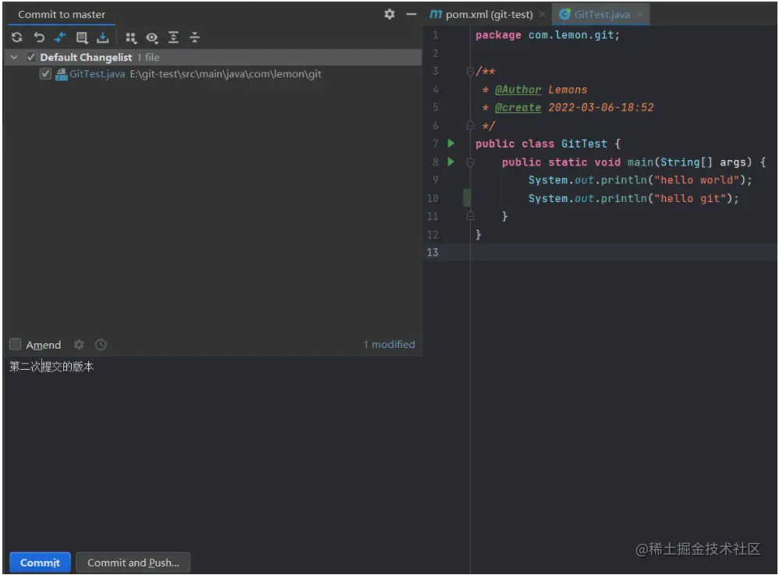Click the Shelve Silently icon
Image resolution: width=779 pixels, height=575 pixels.
pos(103,37)
